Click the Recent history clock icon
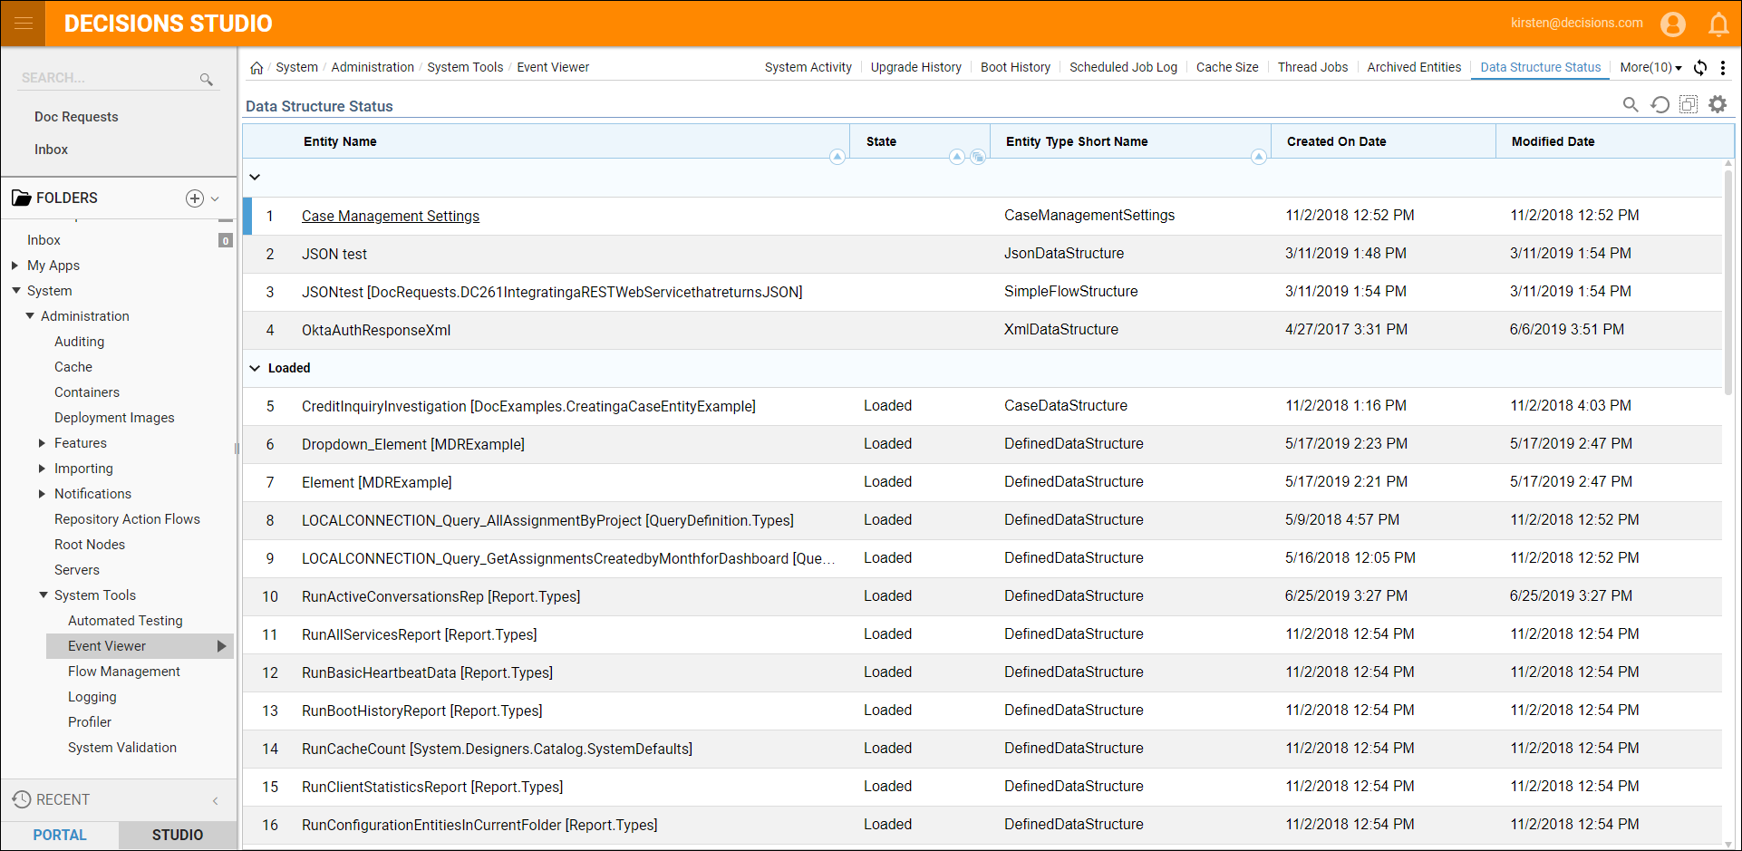The width and height of the screenshot is (1742, 851). [22, 799]
